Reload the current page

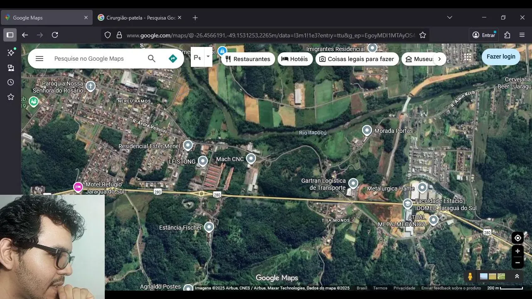click(x=55, y=35)
